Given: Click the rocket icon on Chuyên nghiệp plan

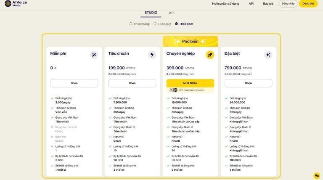Looking at the screenshot, I should click(x=210, y=55).
